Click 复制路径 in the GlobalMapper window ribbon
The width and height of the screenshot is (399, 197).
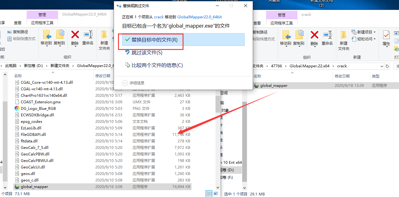[18, 32]
